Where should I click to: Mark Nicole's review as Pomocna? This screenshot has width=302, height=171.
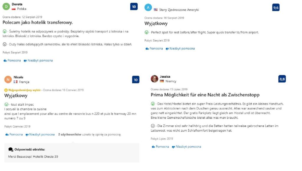click(x=14, y=135)
